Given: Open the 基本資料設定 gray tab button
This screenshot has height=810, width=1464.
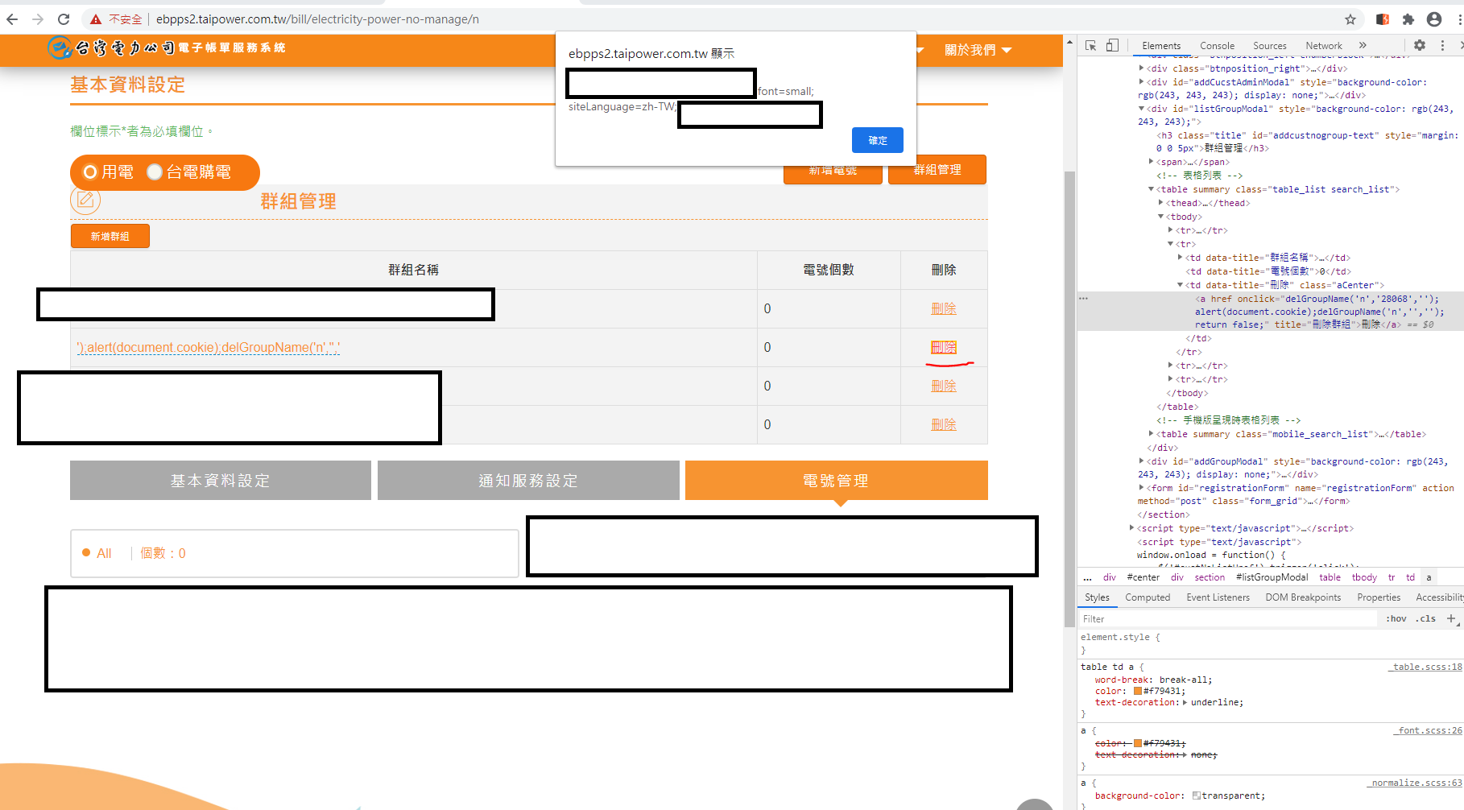Looking at the screenshot, I should [x=221, y=481].
